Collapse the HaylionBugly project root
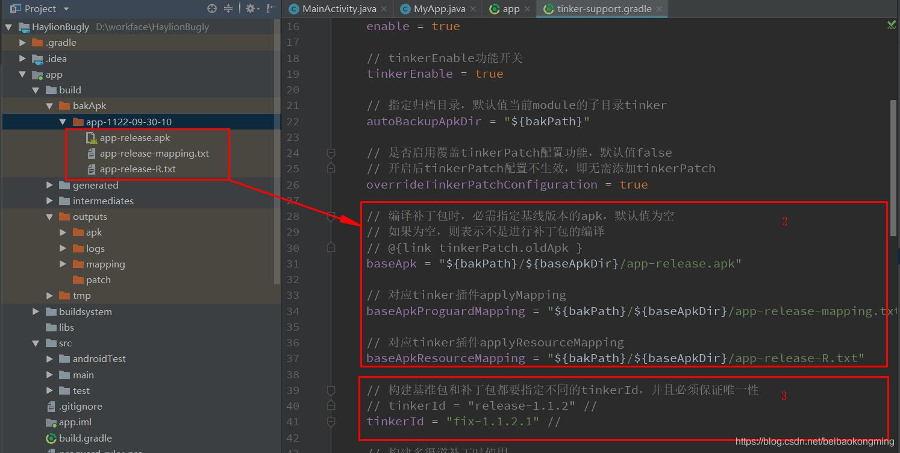Screen dimensions: 900x453 pos(8,27)
